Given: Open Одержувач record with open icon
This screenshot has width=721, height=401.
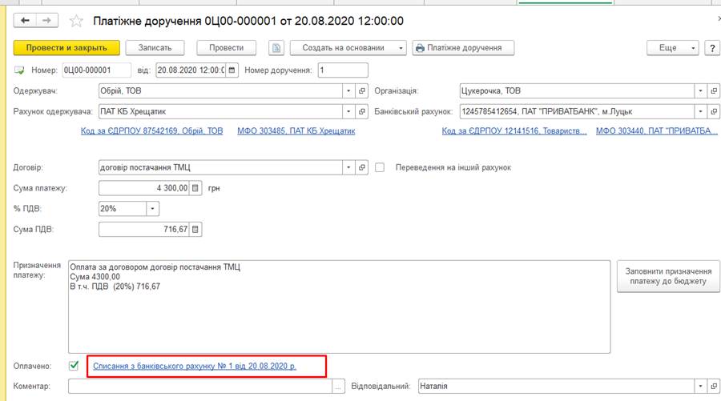Looking at the screenshot, I should pyautogui.click(x=361, y=90).
